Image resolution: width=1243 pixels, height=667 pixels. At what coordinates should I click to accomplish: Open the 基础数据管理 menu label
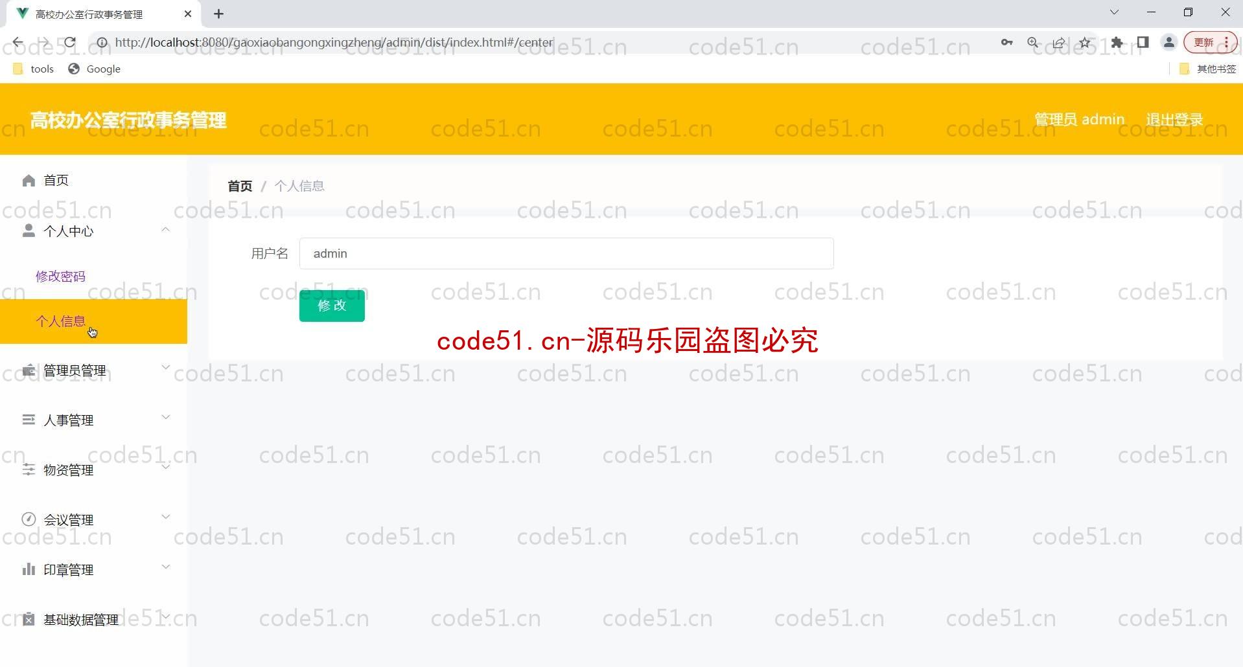point(81,620)
